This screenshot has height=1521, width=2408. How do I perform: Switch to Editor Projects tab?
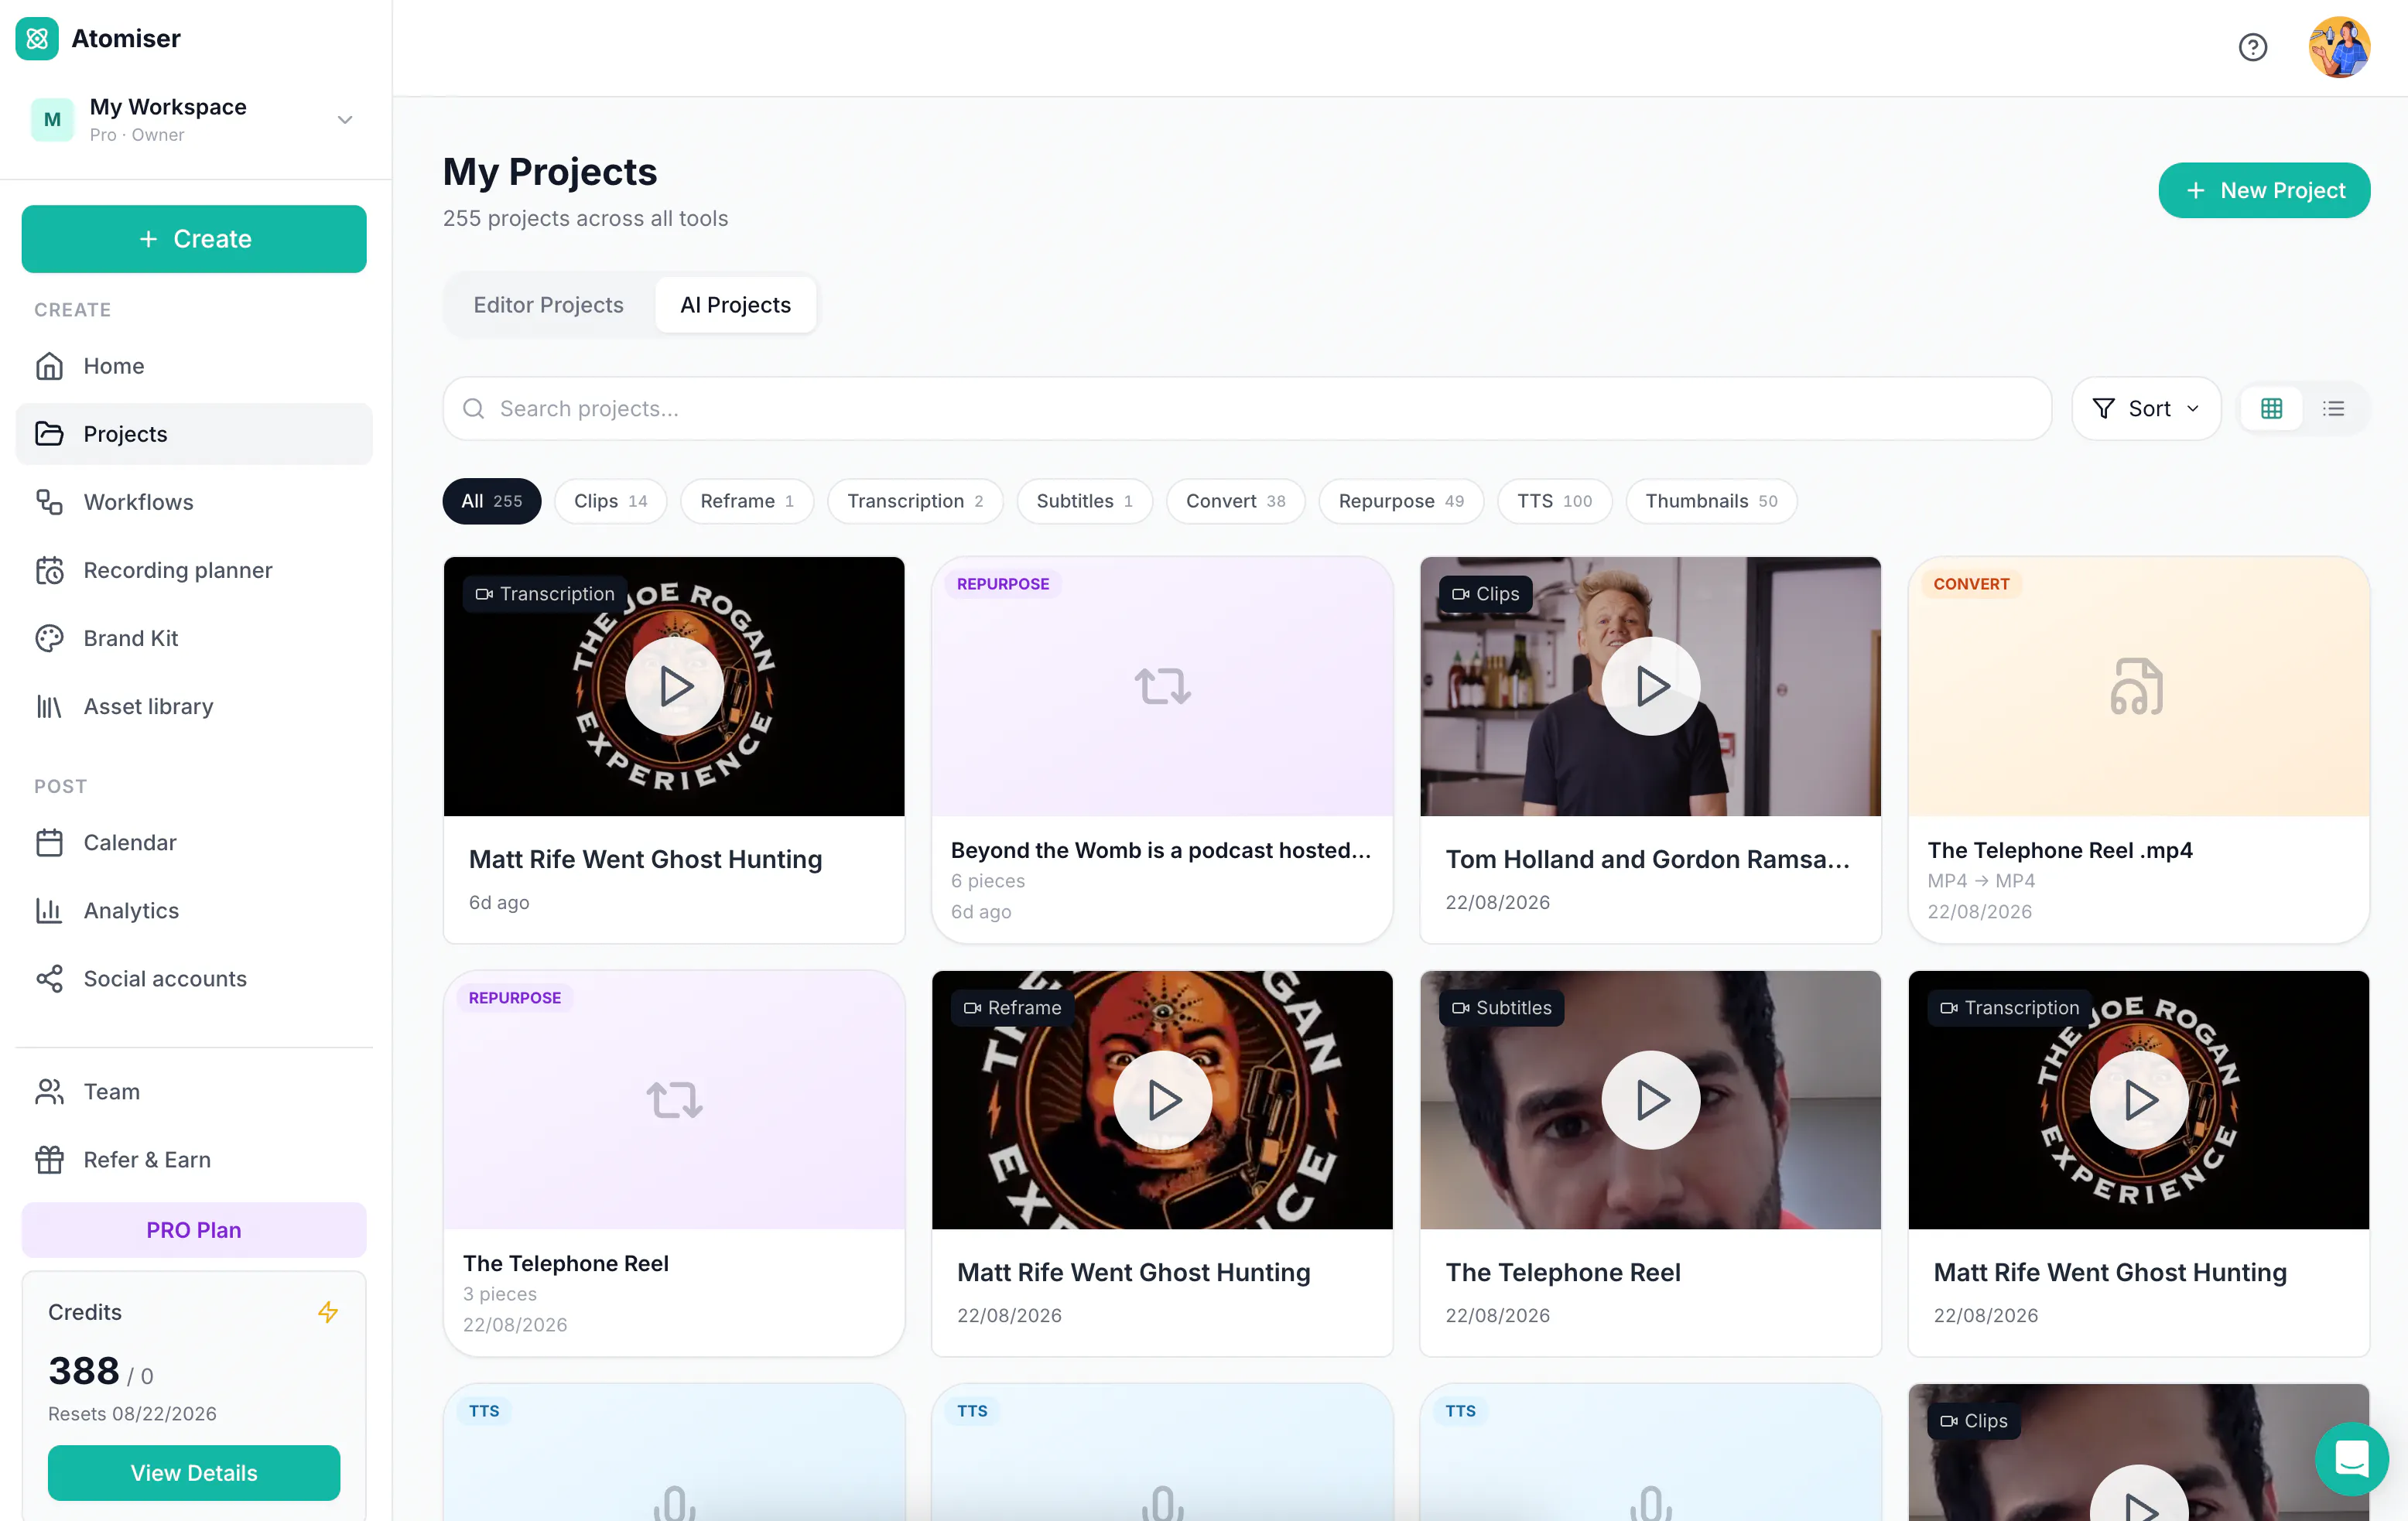(548, 305)
